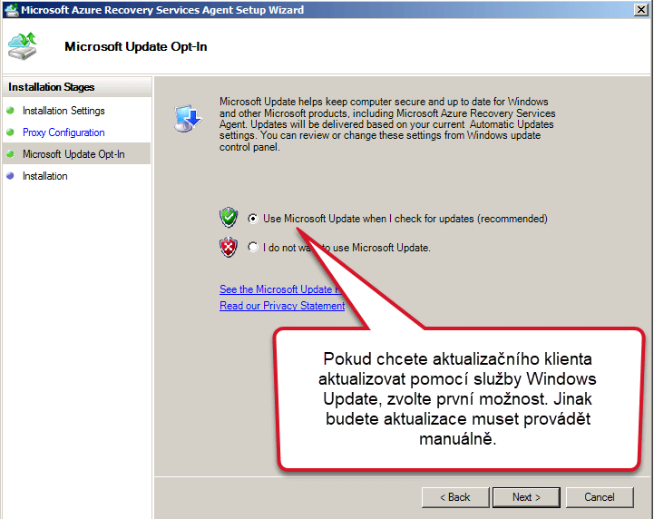
Task: Go Back to the previous step
Action: [x=455, y=497]
